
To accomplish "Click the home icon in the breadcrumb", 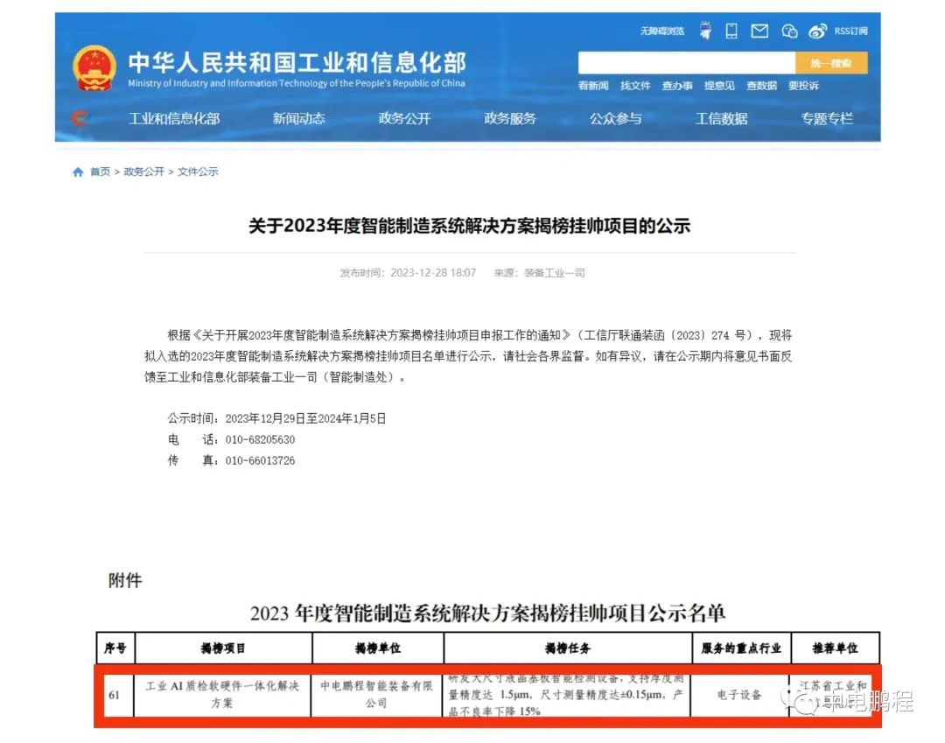I will point(78,172).
